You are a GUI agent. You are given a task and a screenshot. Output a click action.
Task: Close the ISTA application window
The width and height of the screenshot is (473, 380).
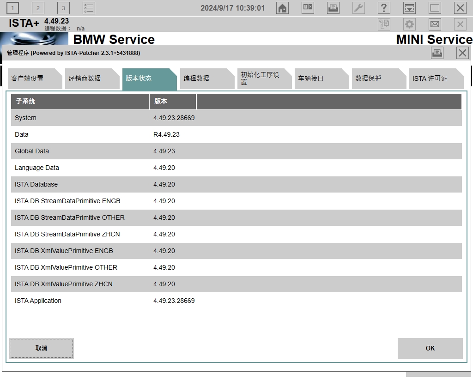point(460,8)
